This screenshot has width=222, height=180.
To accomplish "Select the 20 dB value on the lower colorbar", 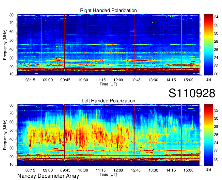I will point(216,159).
